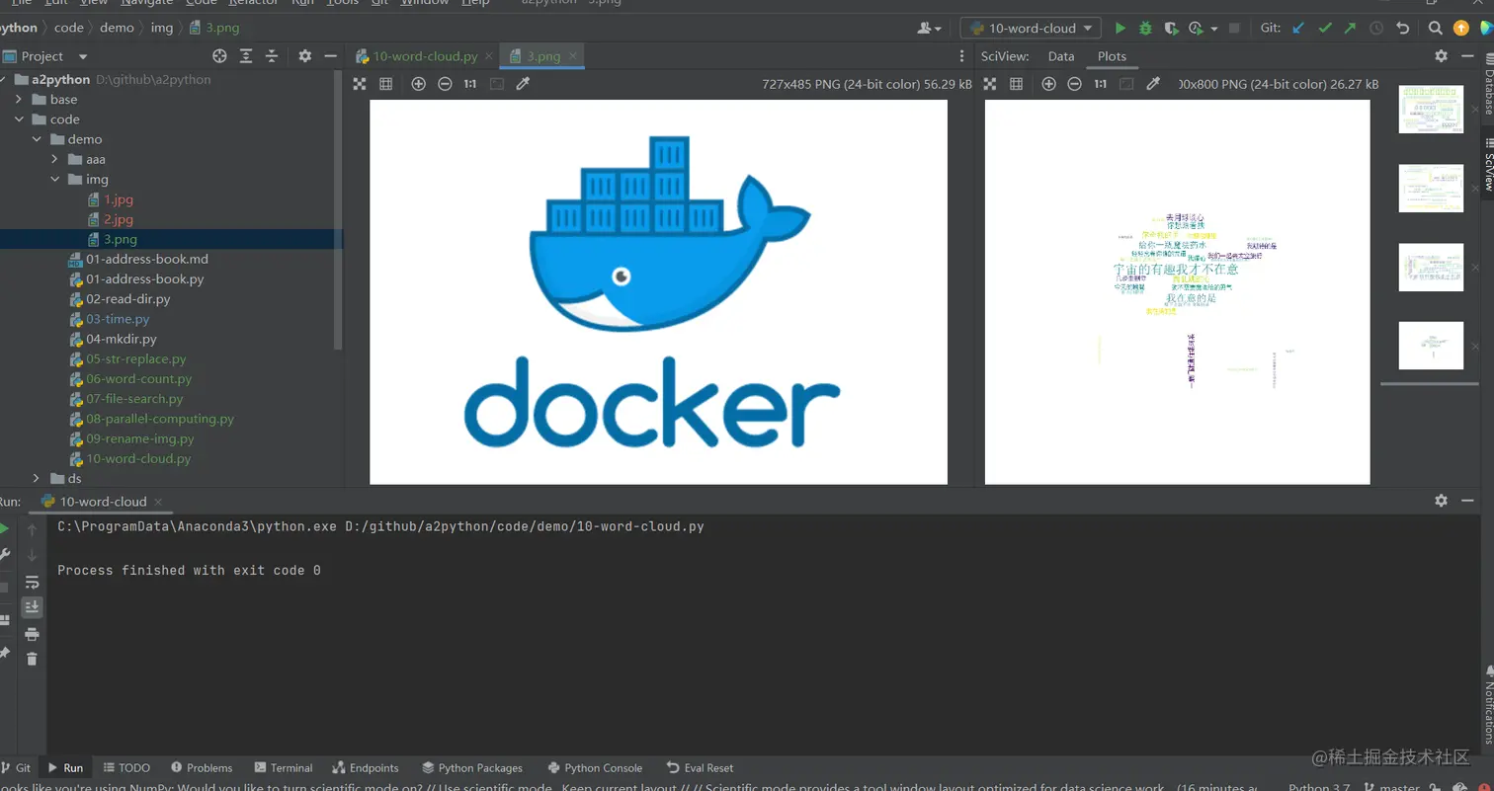Open the 10-word-cloud run configuration dropdown

1031,29
